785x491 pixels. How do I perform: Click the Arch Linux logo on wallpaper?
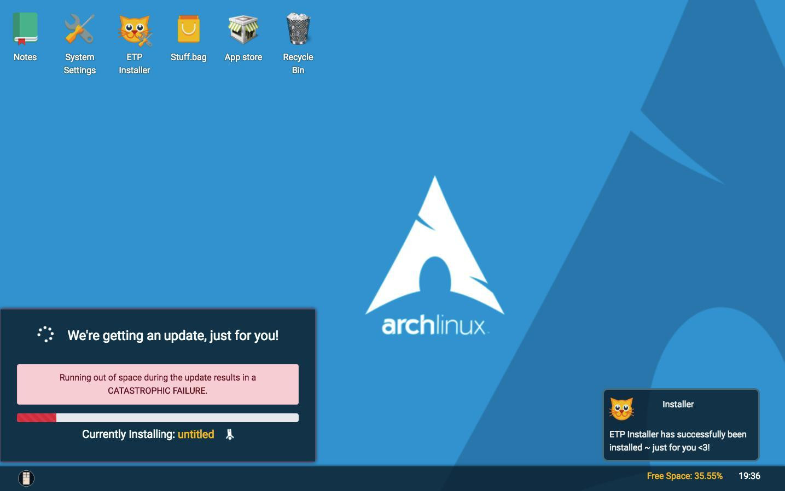coord(434,256)
